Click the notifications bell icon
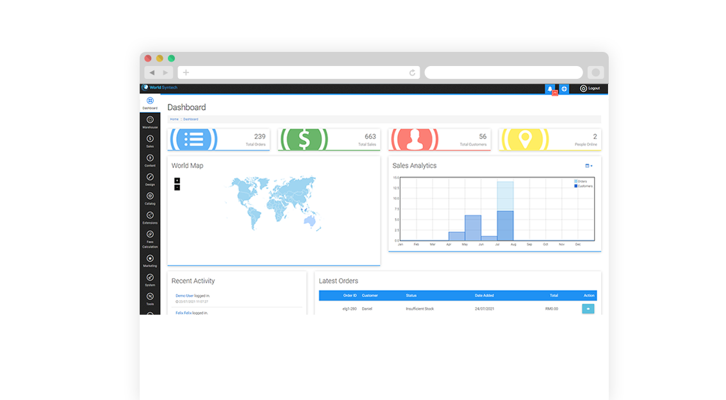This screenshot has width=726, height=400. coord(550,88)
